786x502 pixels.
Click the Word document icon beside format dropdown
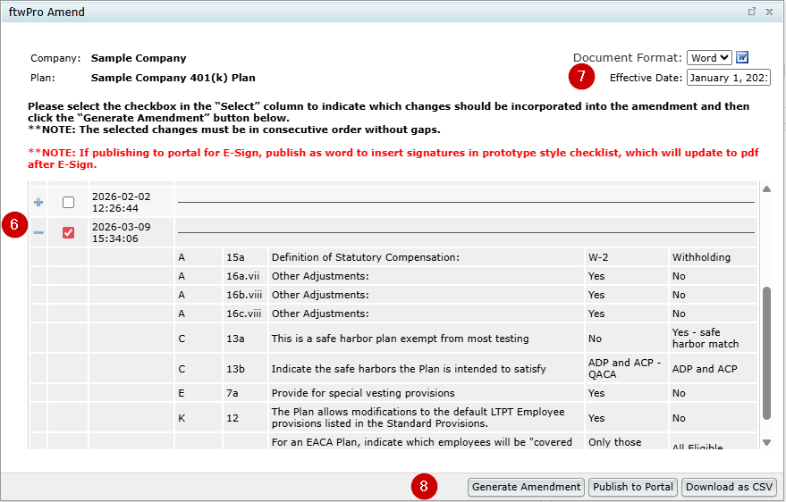[742, 57]
